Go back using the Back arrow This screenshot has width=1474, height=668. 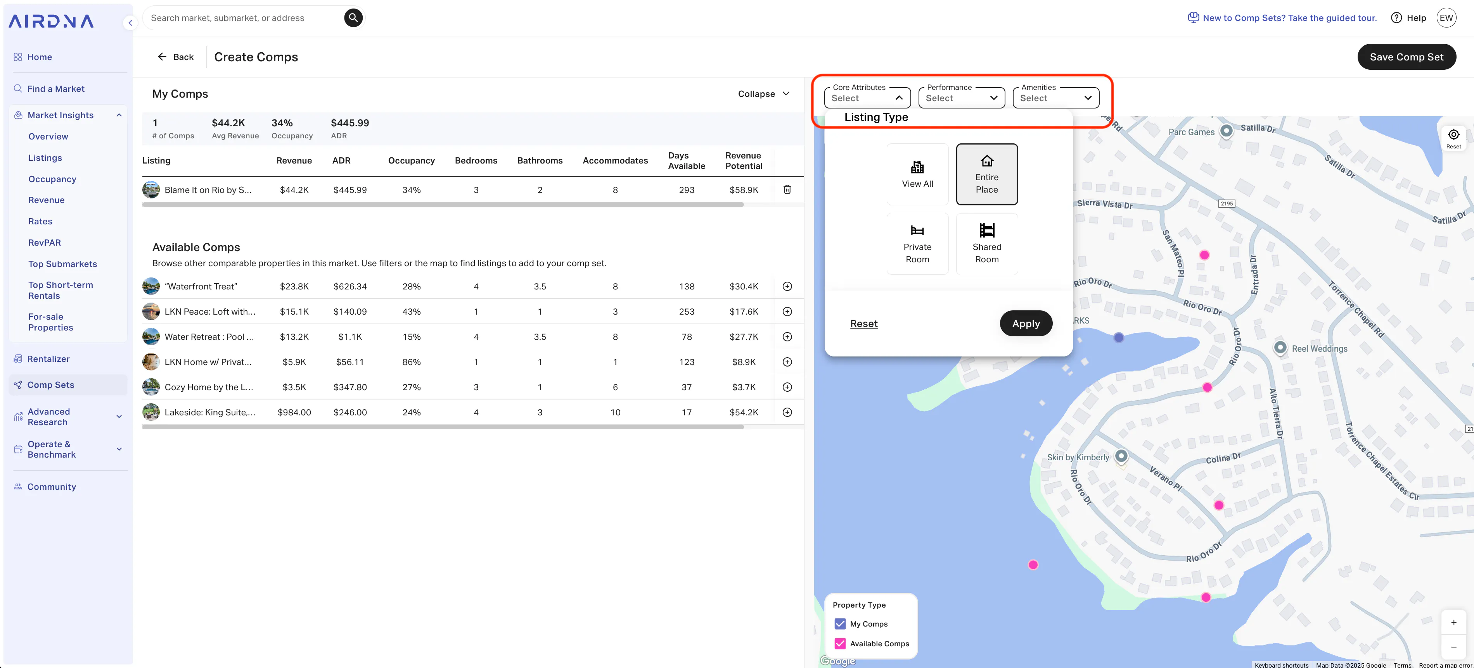point(176,57)
